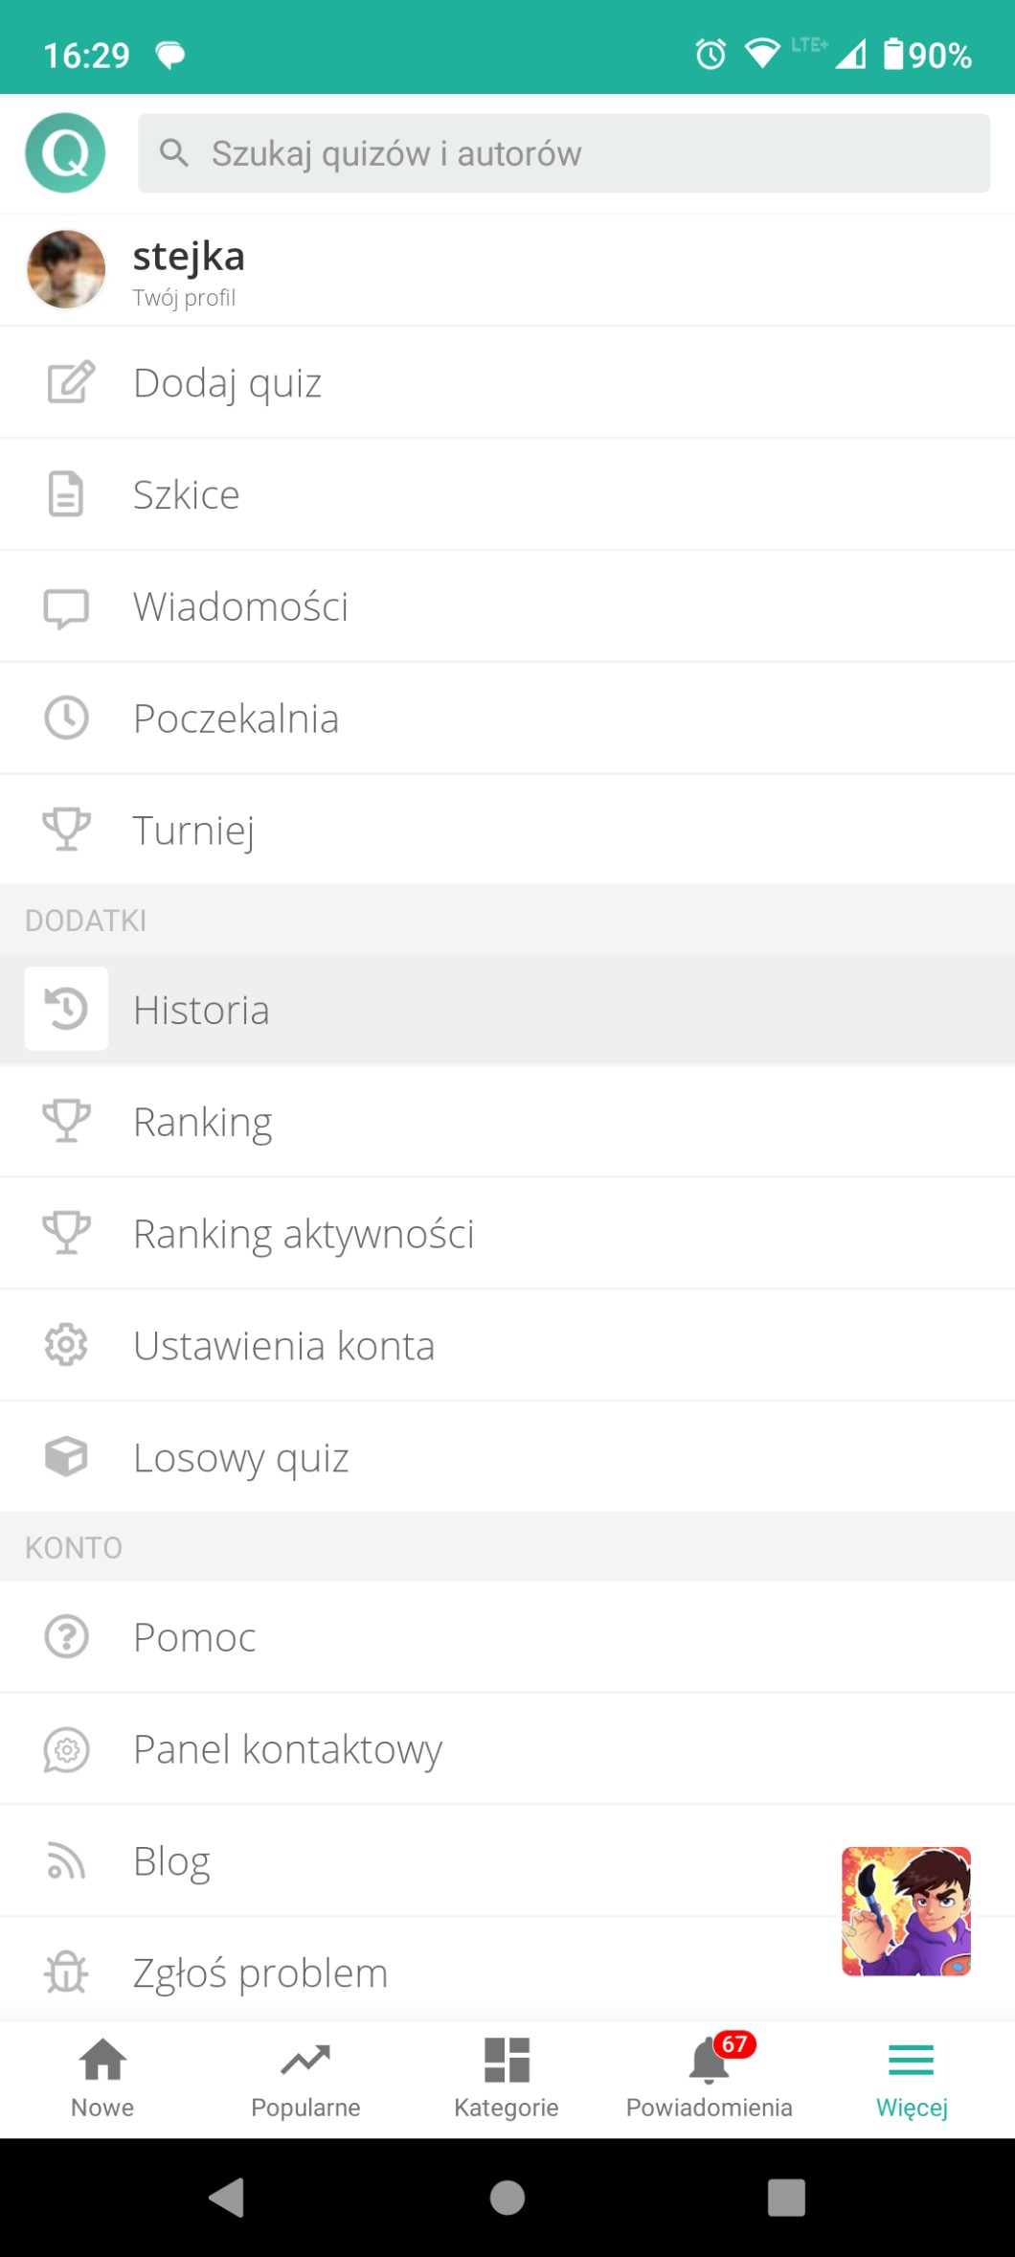
Task: Tap the Zgłoś problem bug icon
Action: 66,1972
